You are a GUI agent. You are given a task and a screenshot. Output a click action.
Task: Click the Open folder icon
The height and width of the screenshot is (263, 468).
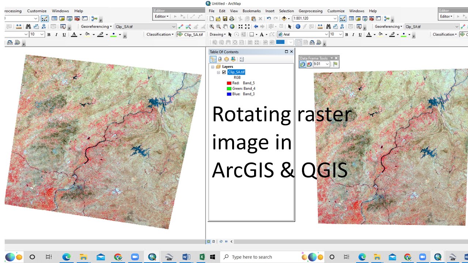pos(218,18)
